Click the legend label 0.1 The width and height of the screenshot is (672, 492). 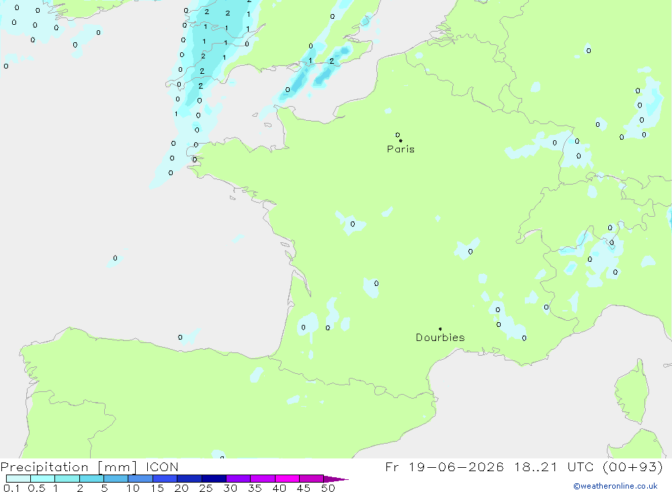11,488
